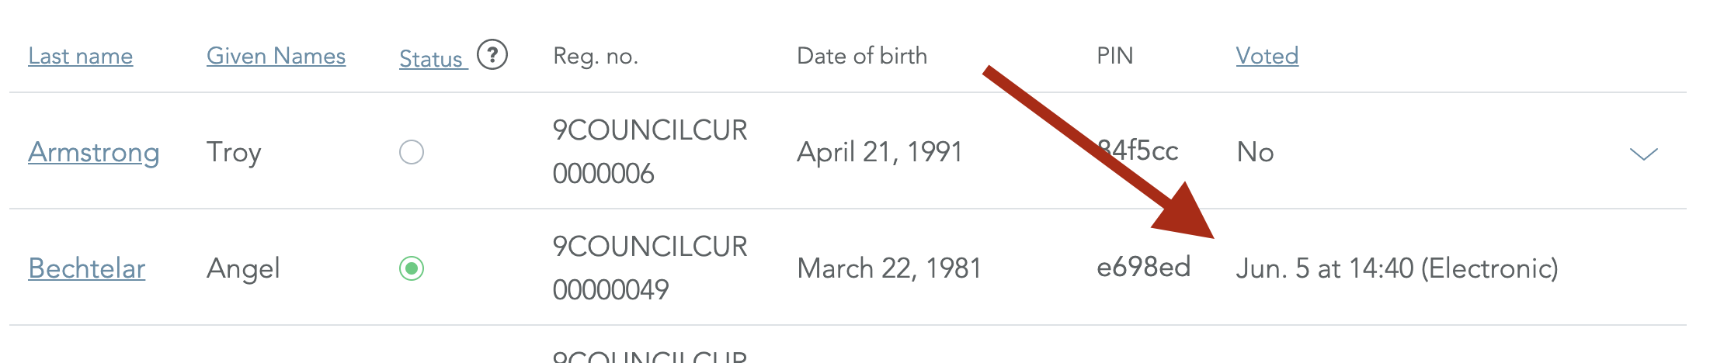Click the Date of birth column header
Screen dimensions: 1710x363
click(x=862, y=56)
